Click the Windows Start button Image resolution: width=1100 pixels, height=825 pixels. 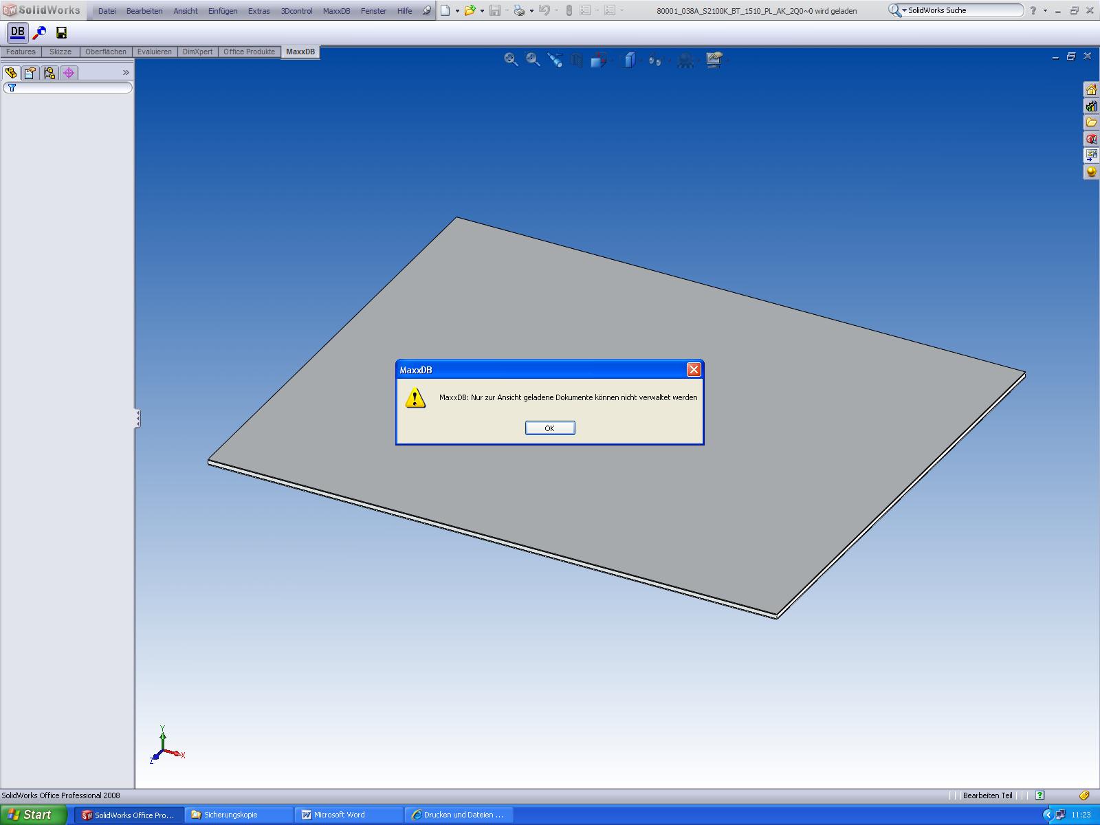[x=33, y=815]
